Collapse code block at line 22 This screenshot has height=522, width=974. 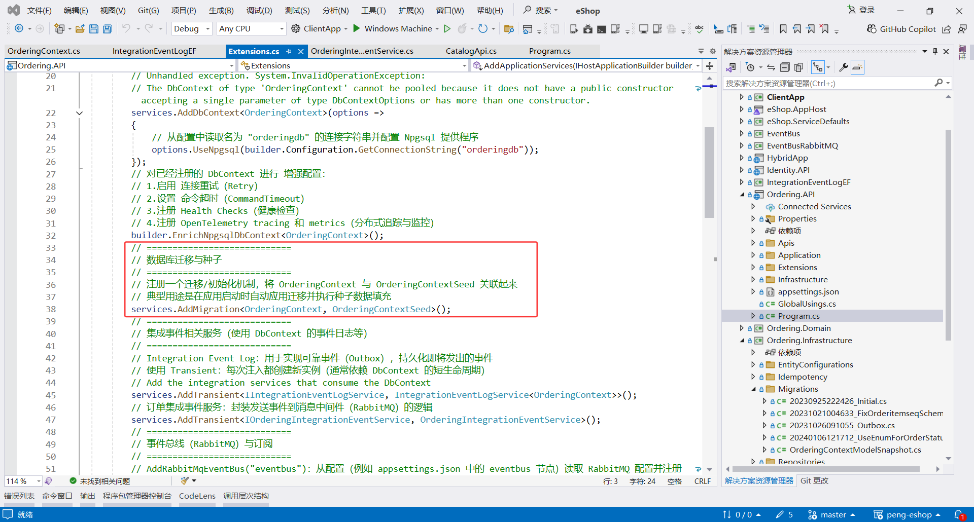click(x=79, y=113)
